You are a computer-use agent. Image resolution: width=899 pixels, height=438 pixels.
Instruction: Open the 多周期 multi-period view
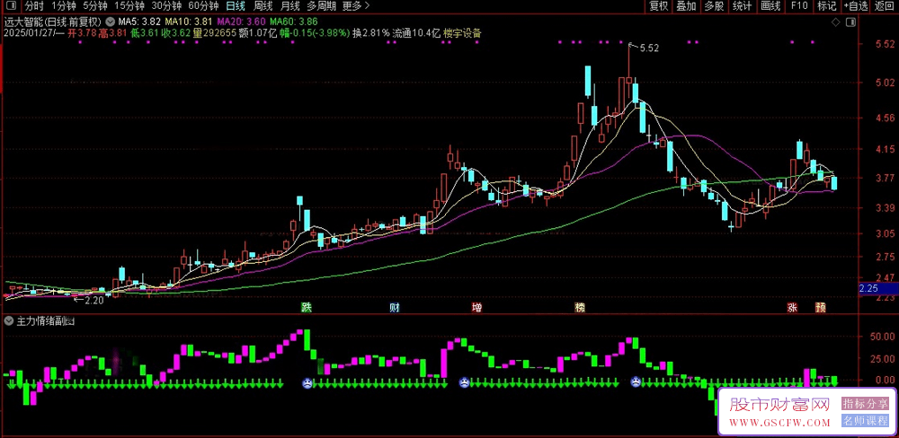pyautogui.click(x=321, y=6)
